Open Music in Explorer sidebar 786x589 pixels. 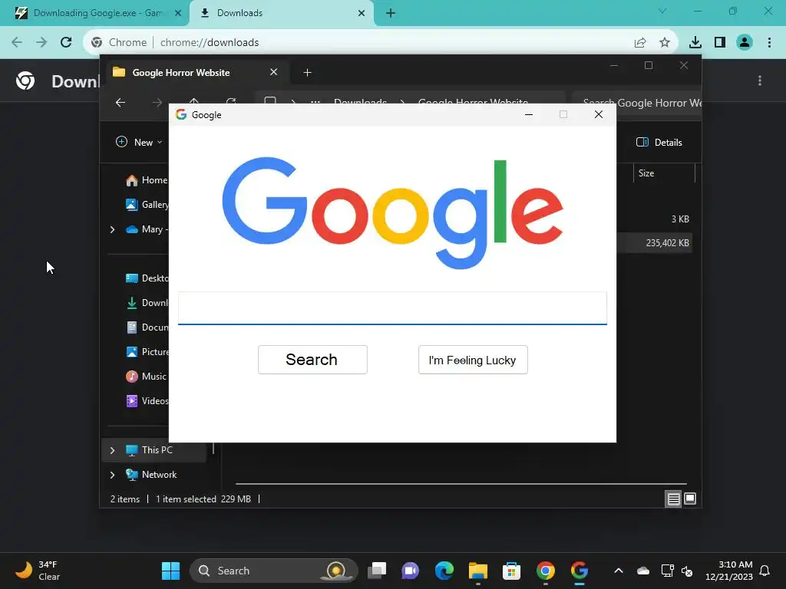coord(147,377)
